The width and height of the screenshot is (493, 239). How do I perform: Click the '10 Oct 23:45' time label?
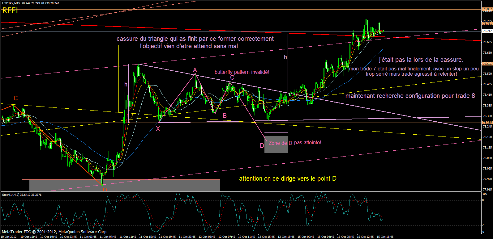(68, 237)
